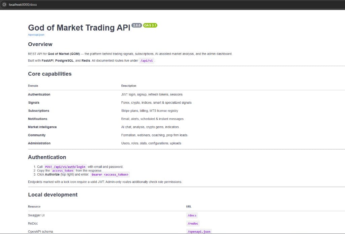The image size is (345, 234).
Task: Click the Resource column header
Action: click(34, 206)
